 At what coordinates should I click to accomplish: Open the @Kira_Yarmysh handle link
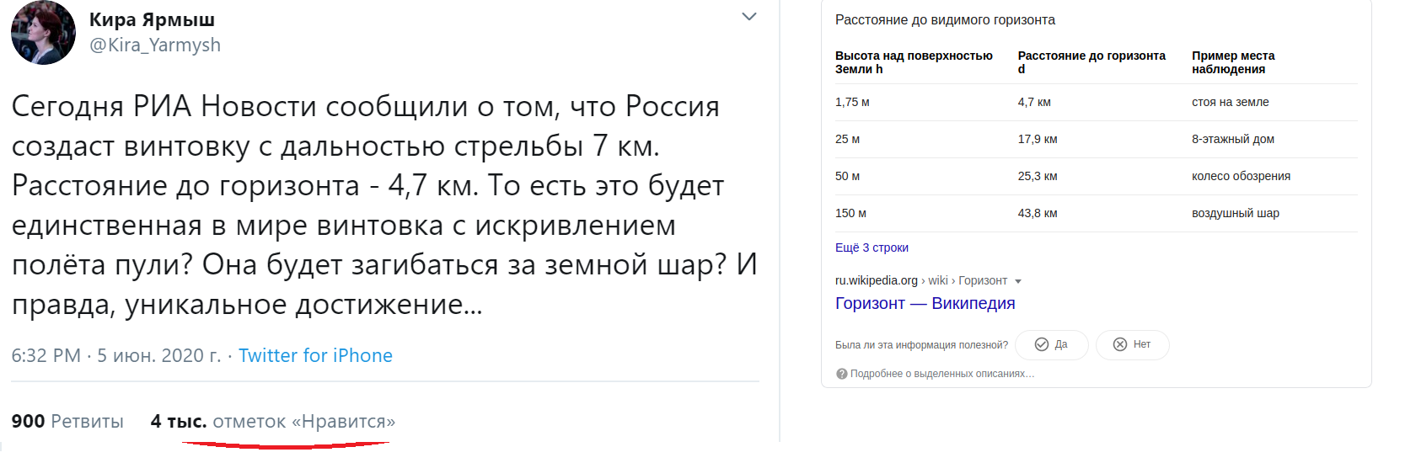155,45
